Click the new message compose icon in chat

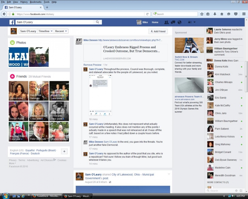tap(241, 191)
